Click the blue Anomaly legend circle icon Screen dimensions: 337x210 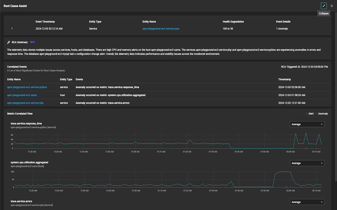pos(317,113)
